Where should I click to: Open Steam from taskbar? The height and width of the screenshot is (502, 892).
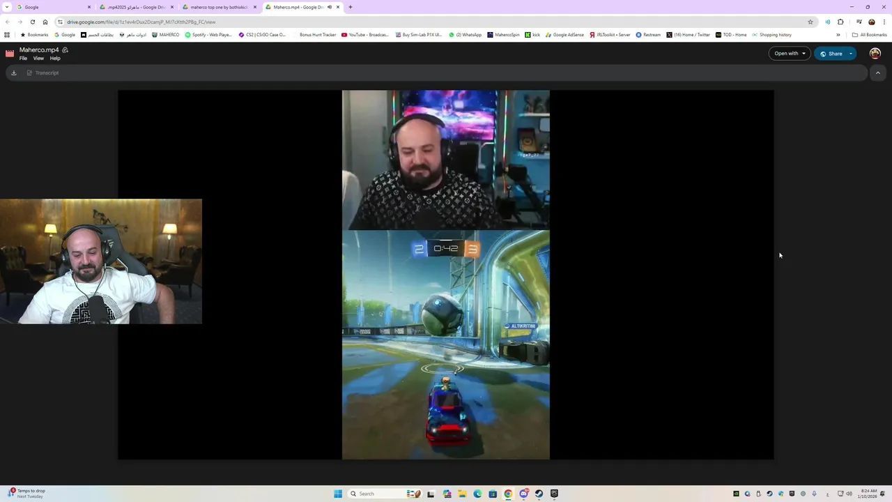click(539, 494)
